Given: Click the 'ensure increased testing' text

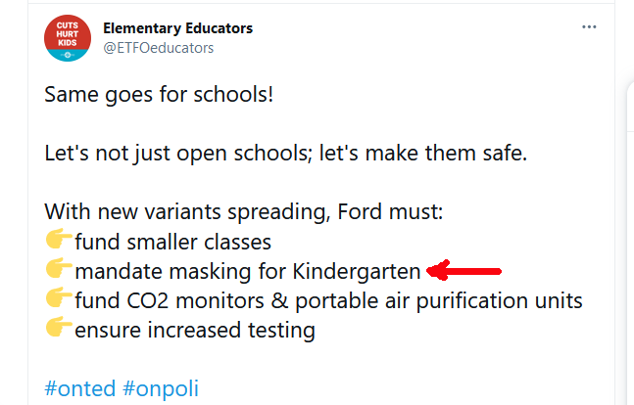Looking at the screenshot, I should 195,331.
